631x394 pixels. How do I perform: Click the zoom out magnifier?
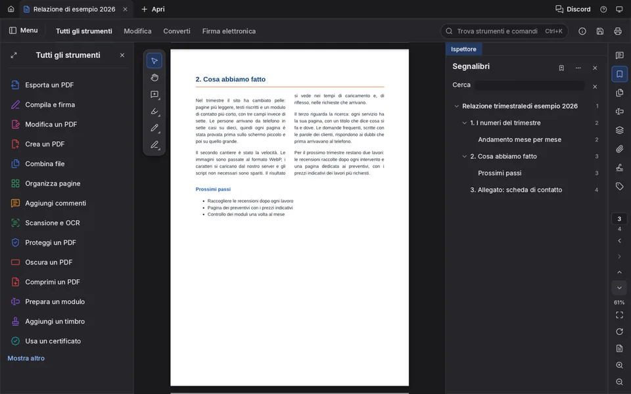[x=619, y=382]
